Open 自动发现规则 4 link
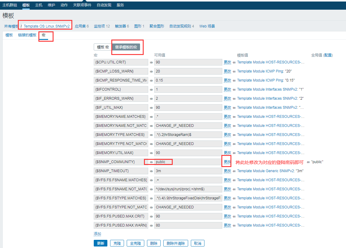 point(181,26)
